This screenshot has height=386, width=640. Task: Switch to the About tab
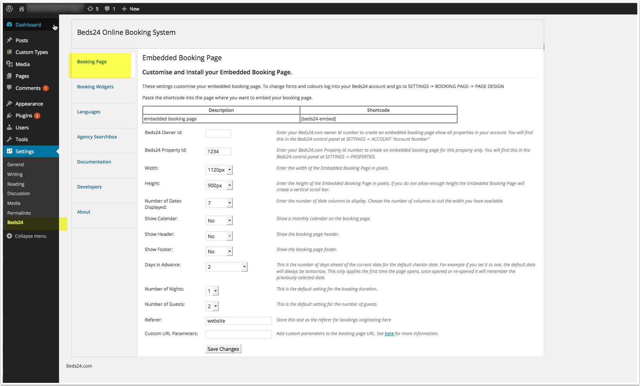84,212
